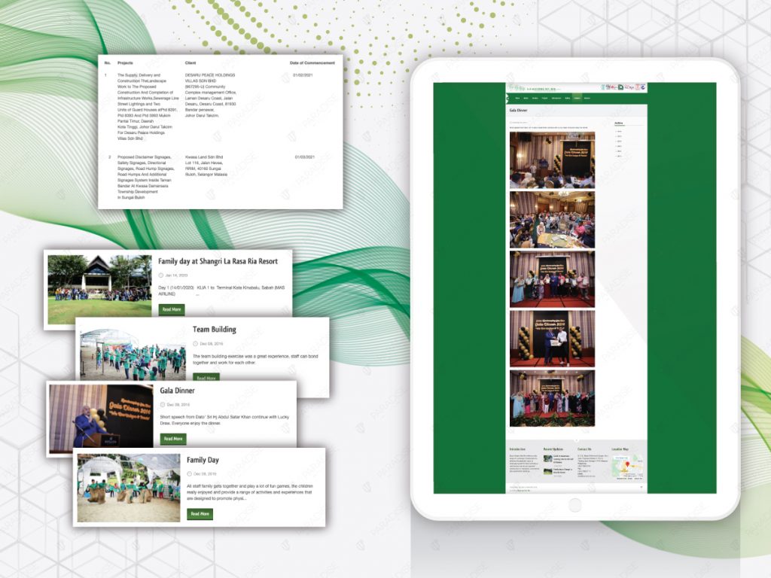Click second recent update thumbnail in tablet footer

pyautogui.click(x=547, y=471)
